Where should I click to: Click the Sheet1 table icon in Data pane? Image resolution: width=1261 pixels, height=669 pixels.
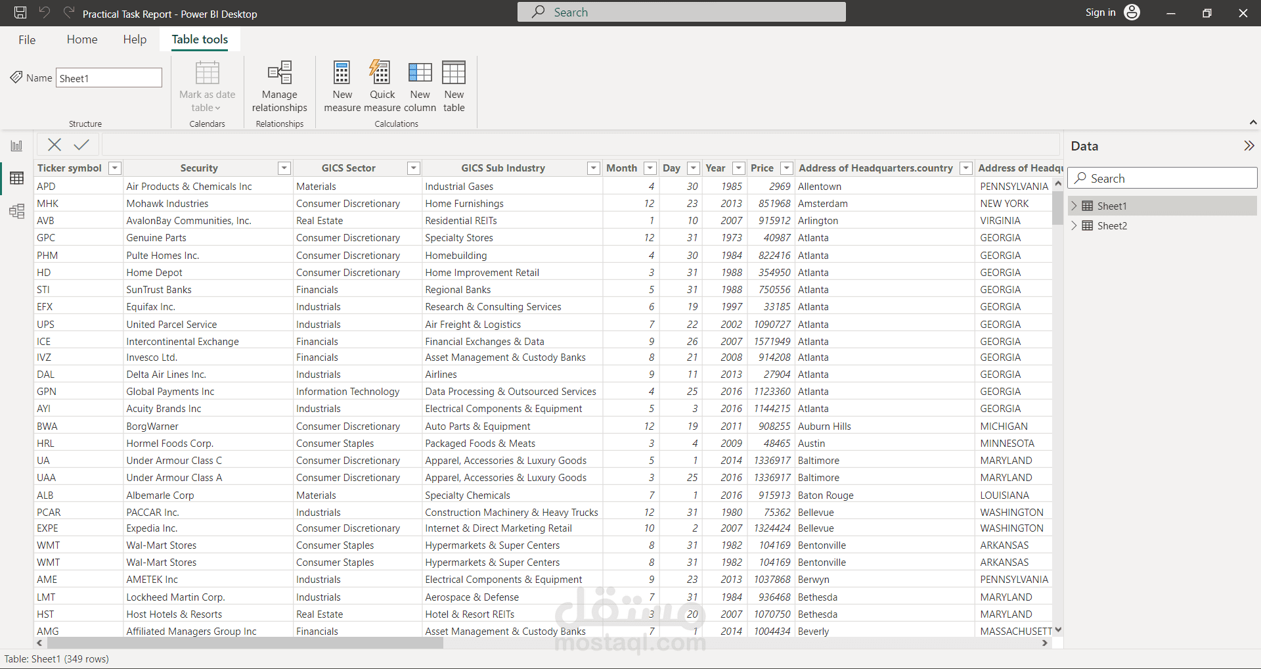point(1088,206)
